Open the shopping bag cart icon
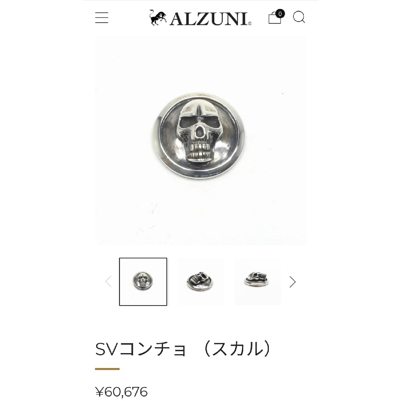 point(275,18)
